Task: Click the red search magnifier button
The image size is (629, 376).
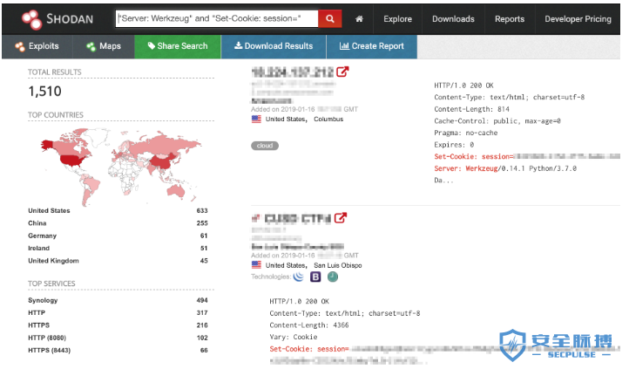Action: pyautogui.click(x=329, y=19)
